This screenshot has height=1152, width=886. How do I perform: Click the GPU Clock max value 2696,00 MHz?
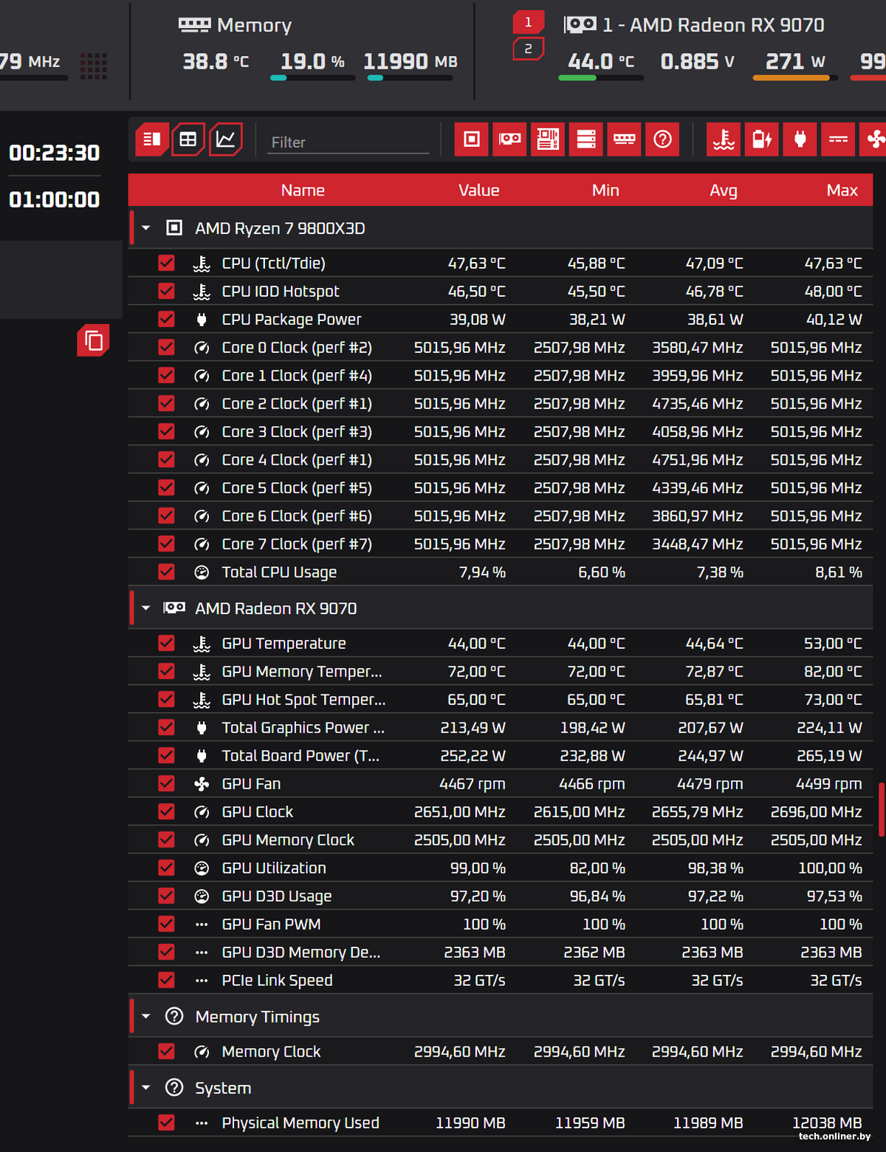[816, 811]
